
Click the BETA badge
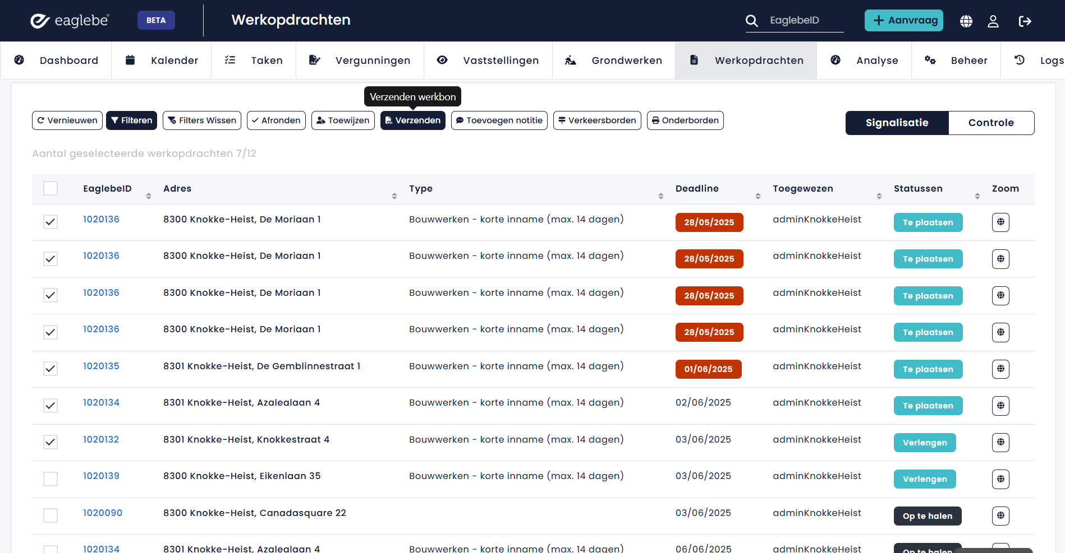pyautogui.click(x=156, y=20)
